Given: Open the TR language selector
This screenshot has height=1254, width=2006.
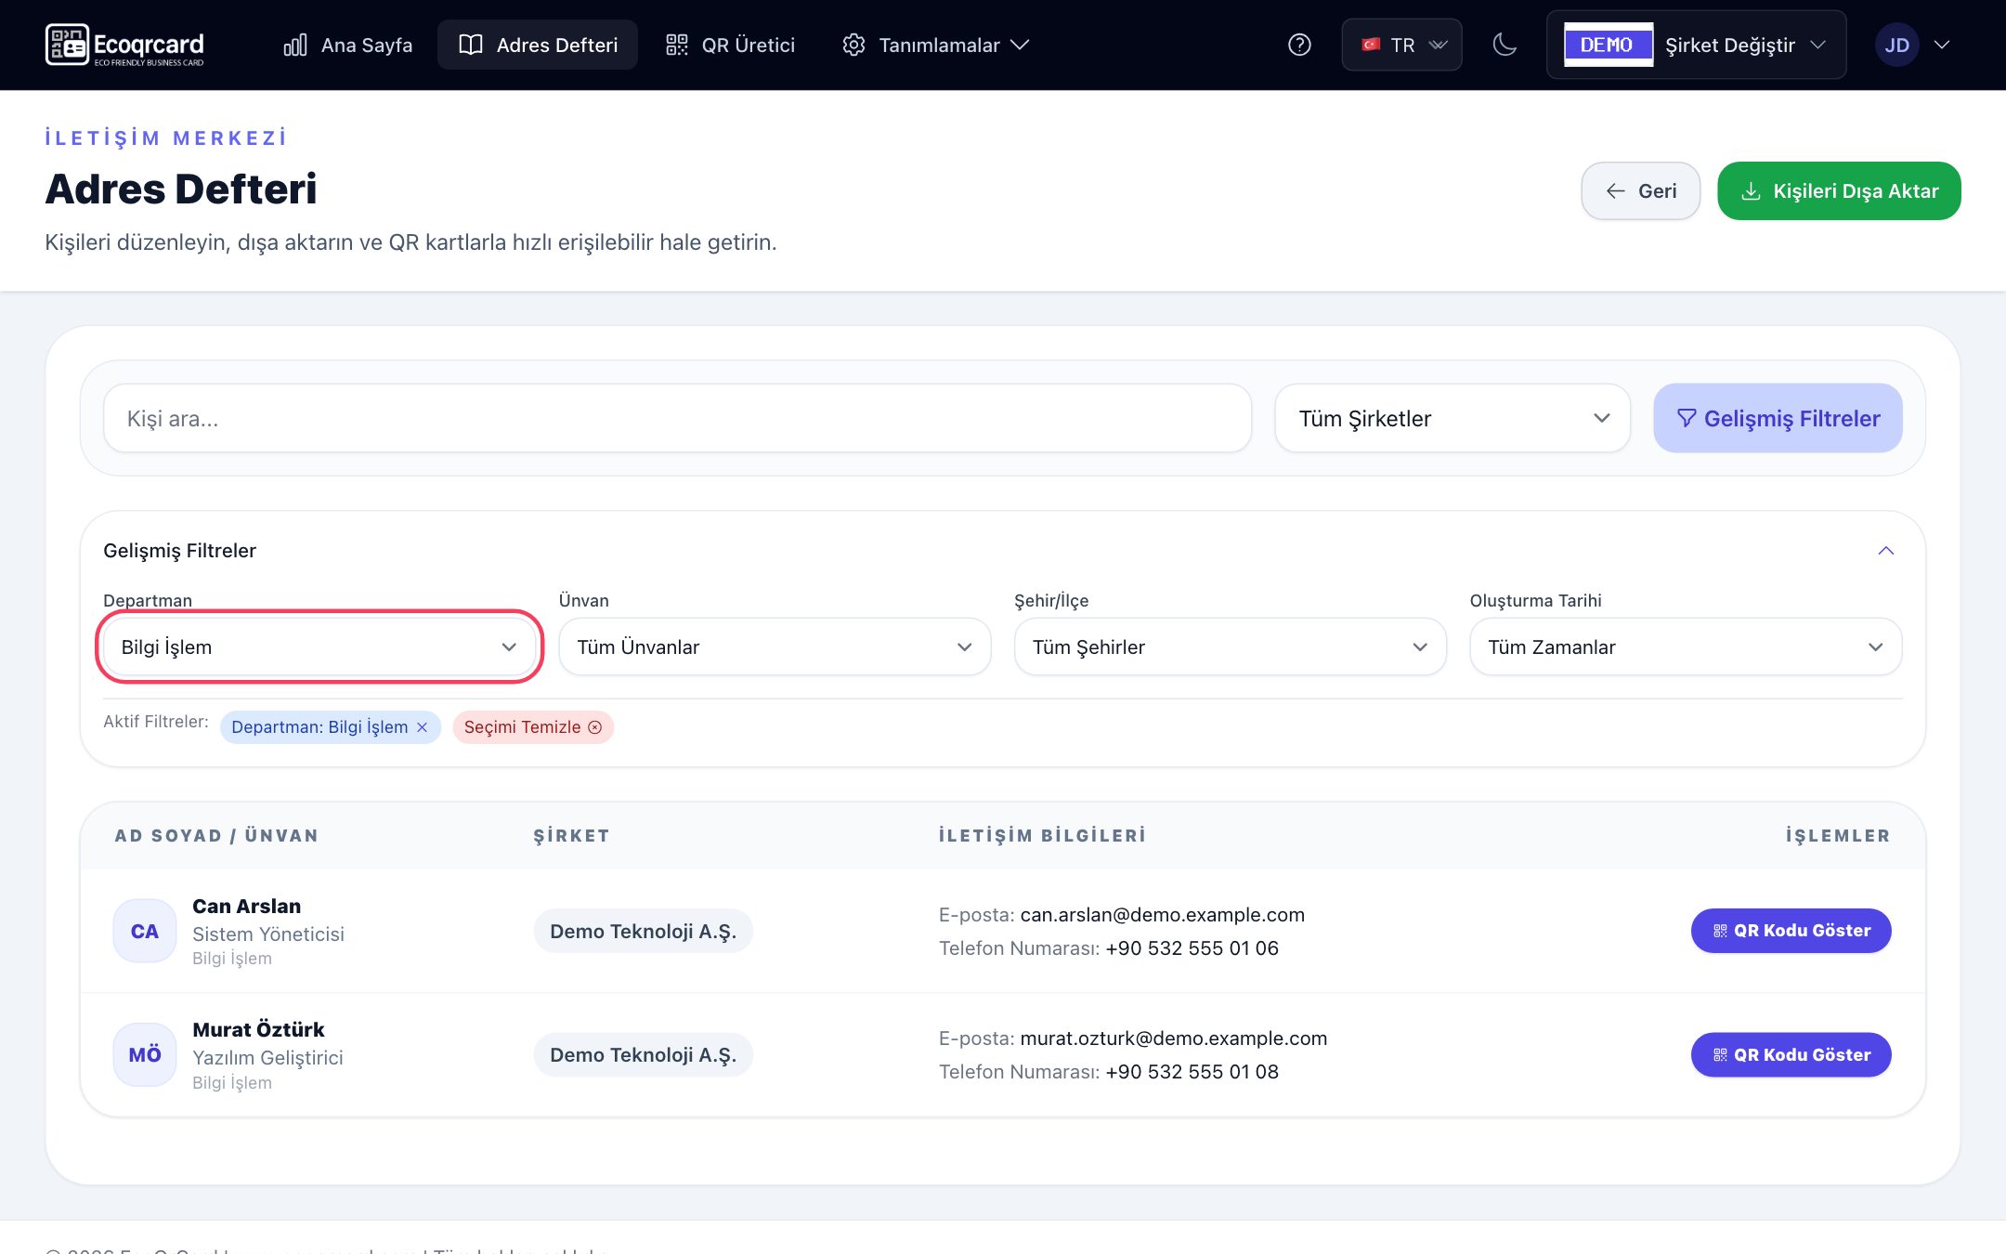Looking at the screenshot, I should pyautogui.click(x=1401, y=45).
